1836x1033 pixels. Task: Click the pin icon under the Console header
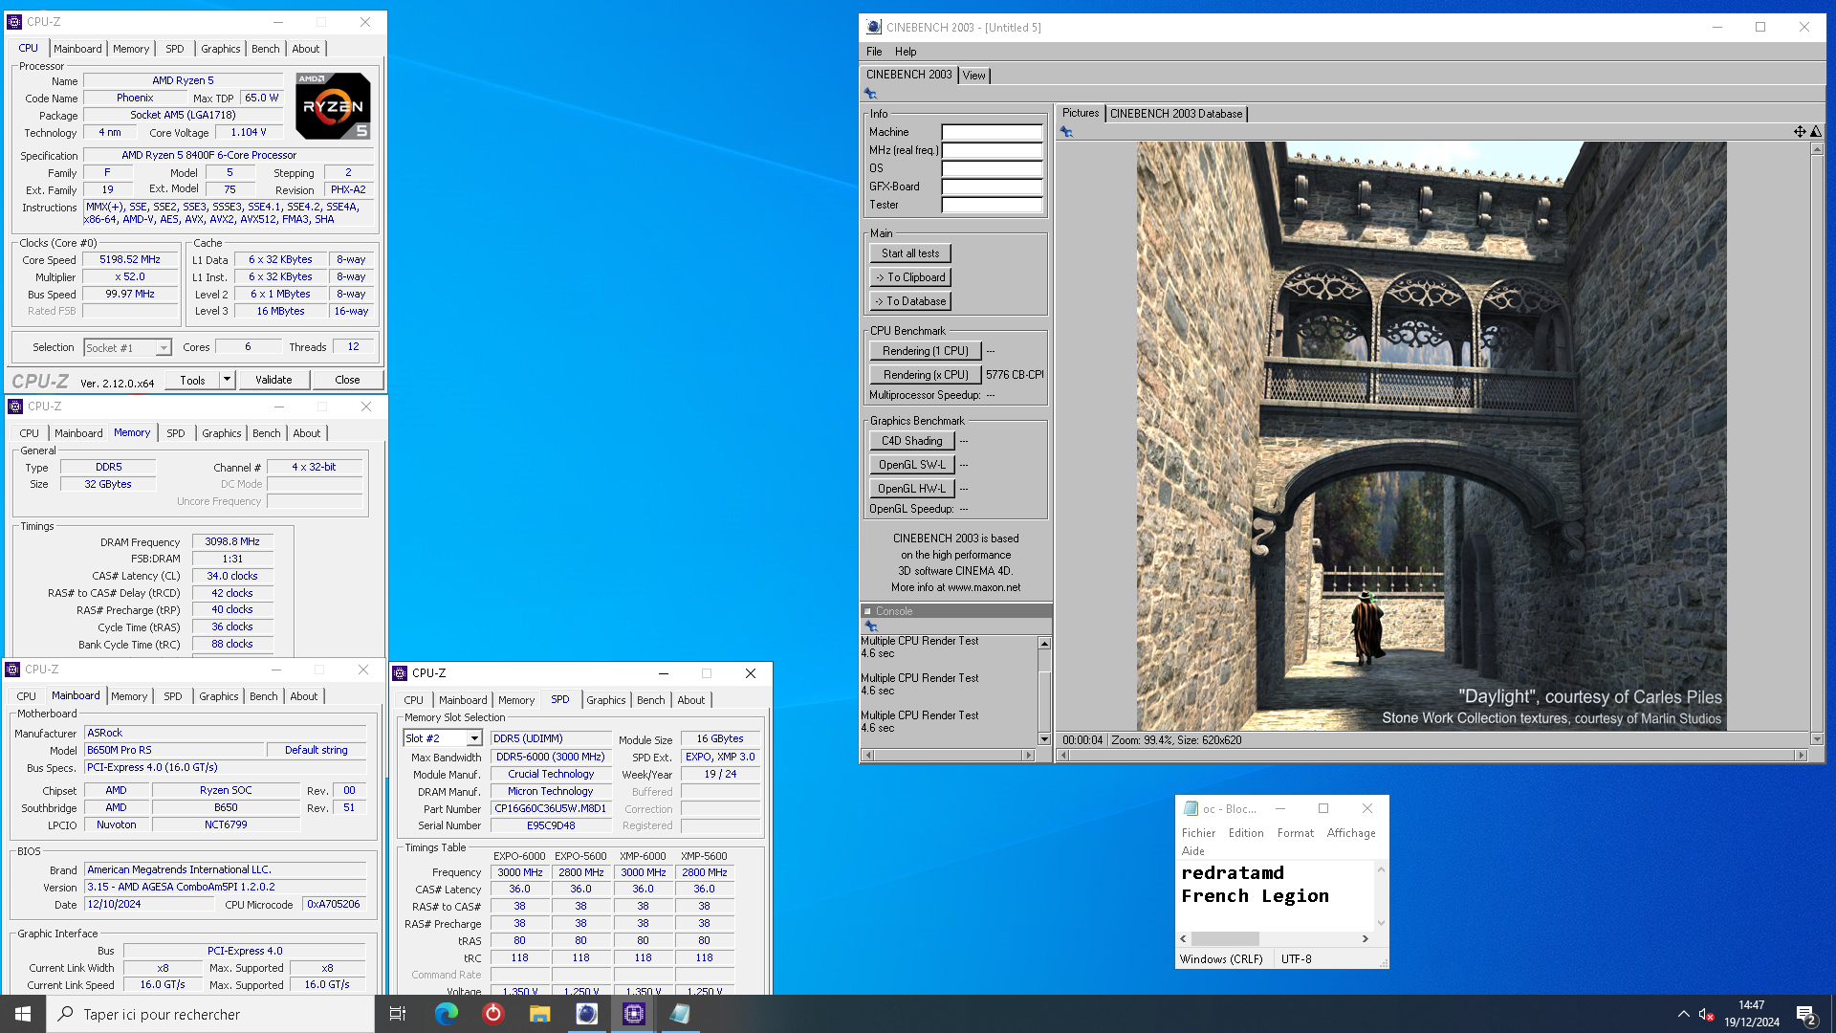point(870,626)
